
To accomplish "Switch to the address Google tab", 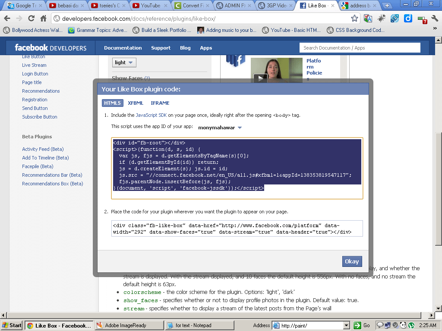I will click(359, 5).
